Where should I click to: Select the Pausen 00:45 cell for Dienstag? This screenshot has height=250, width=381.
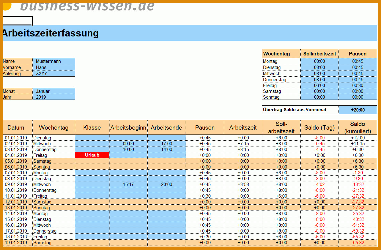(358, 67)
